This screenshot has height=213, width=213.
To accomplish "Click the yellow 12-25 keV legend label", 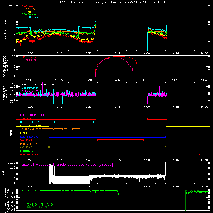I will [x=29, y=12].
